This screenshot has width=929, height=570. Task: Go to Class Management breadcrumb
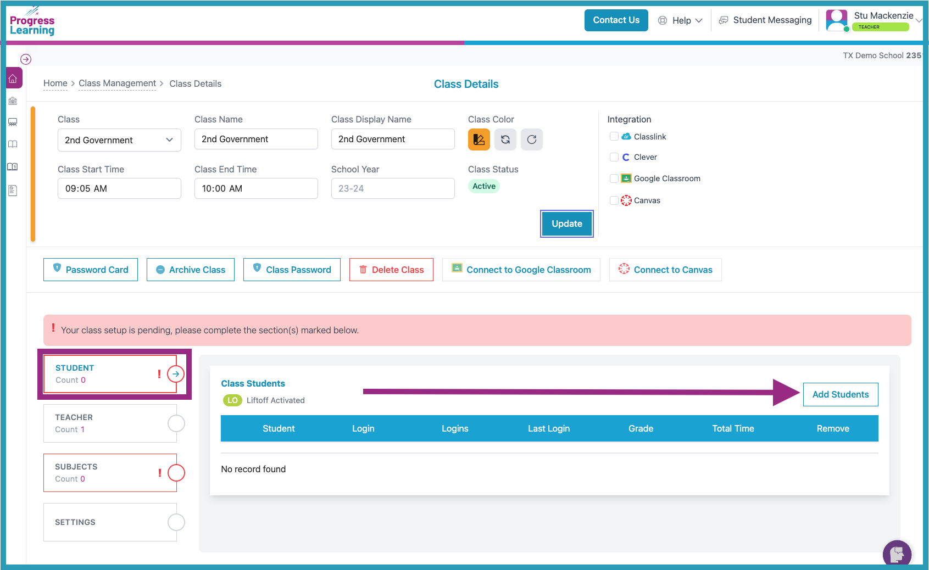[x=117, y=83]
